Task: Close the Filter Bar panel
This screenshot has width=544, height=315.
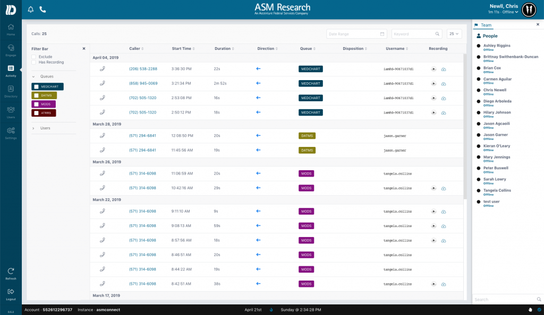Action: tap(84, 48)
